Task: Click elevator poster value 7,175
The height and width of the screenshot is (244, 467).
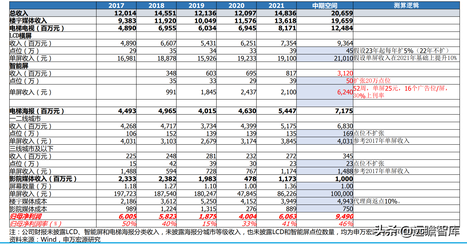Action: coord(344,111)
